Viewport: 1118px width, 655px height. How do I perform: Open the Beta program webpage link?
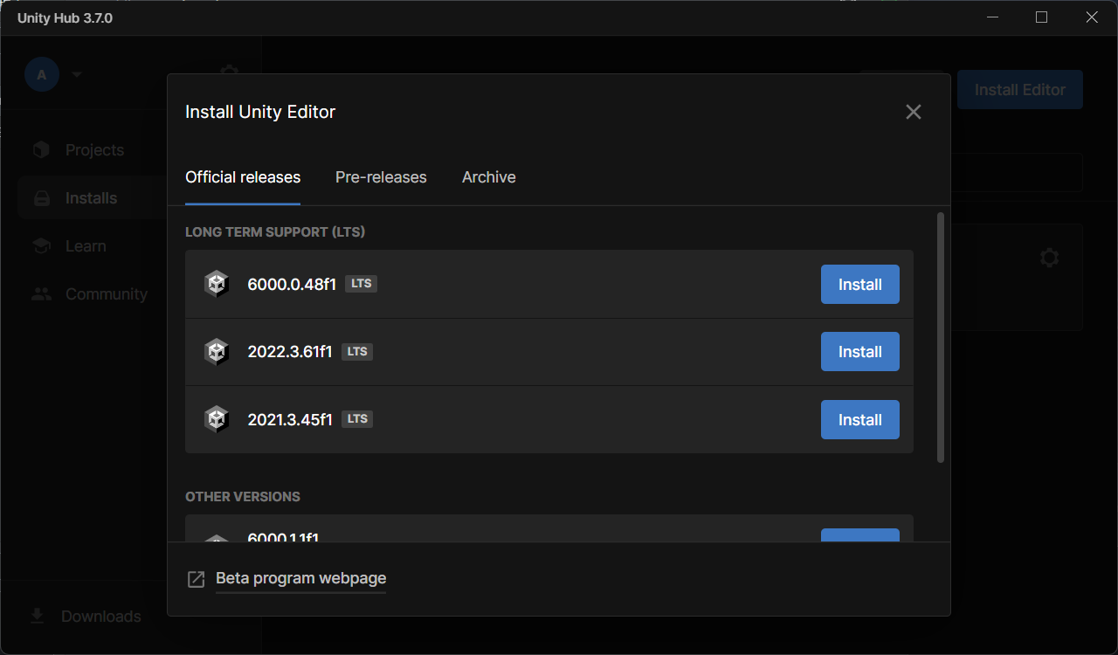pos(300,578)
